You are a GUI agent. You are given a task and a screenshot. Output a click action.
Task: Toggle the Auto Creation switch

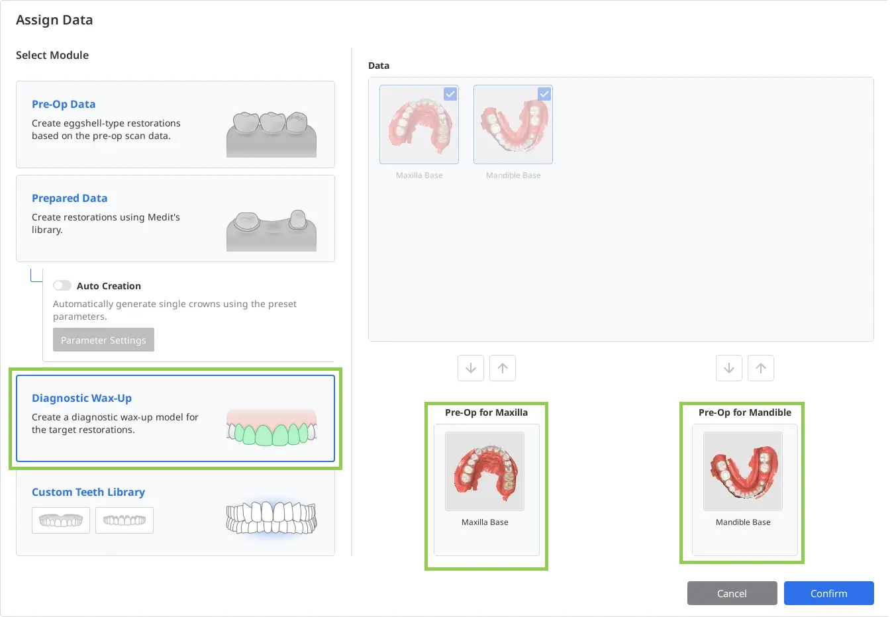tap(62, 285)
